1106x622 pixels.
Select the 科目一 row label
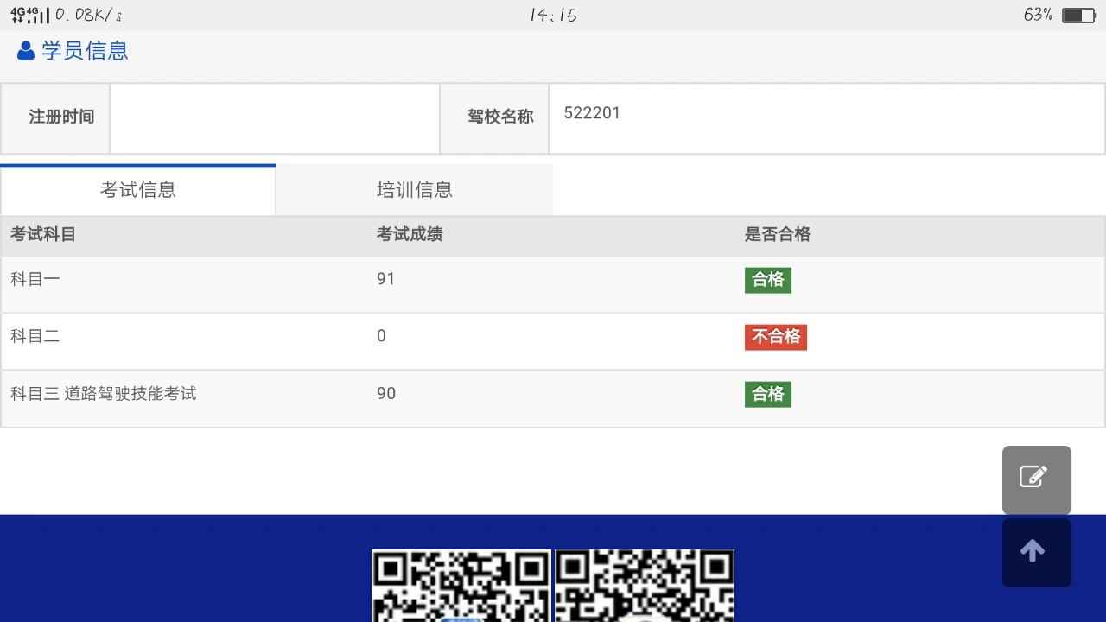click(35, 279)
